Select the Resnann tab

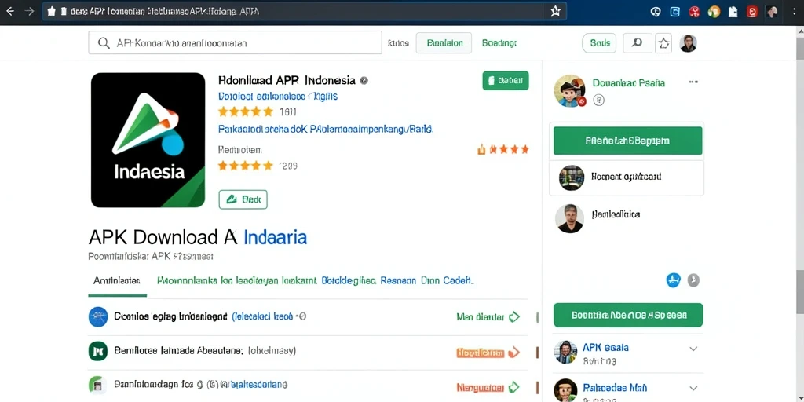coord(399,281)
